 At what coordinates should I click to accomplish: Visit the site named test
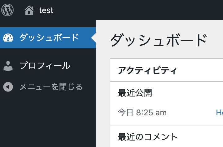[46, 11]
